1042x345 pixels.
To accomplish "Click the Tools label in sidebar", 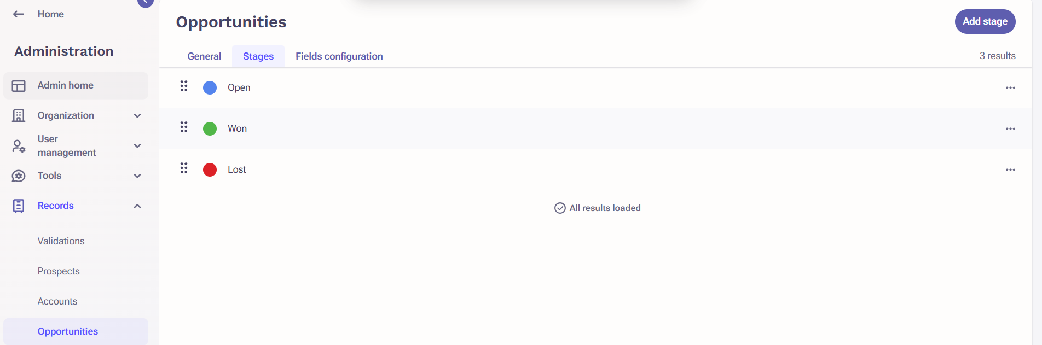I will tap(49, 176).
